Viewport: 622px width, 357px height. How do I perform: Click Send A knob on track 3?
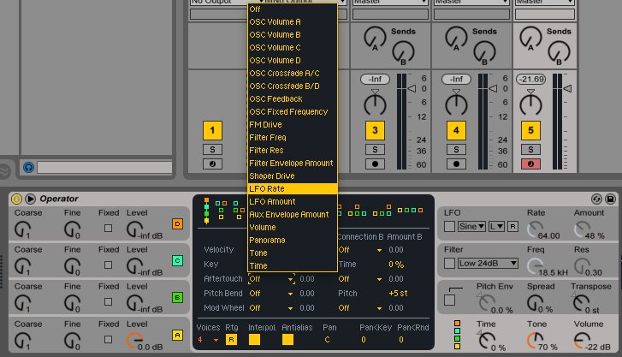pyautogui.click(x=375, y=38)
